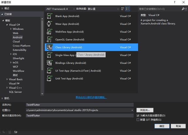Click the Class Library (Android) icon

[x=49, y=47]
